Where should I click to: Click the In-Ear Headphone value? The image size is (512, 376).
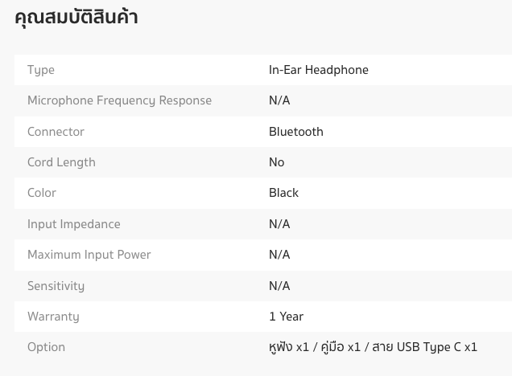(x=318, y=70)
